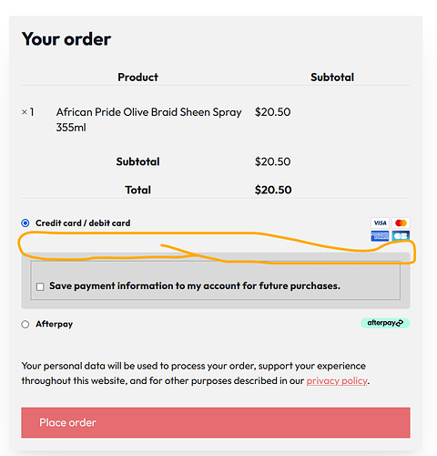Click the Product column header
This screenshot has width=437, height=456.
click(x=138, y=78)
